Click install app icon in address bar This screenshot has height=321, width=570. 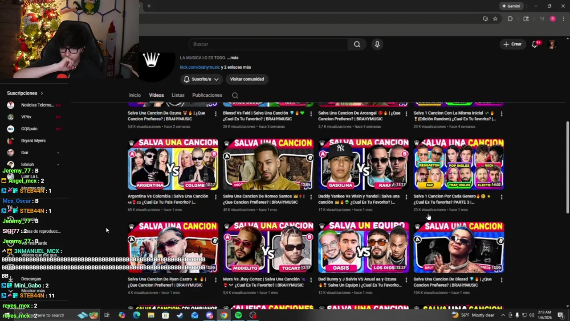click(485, 19)
